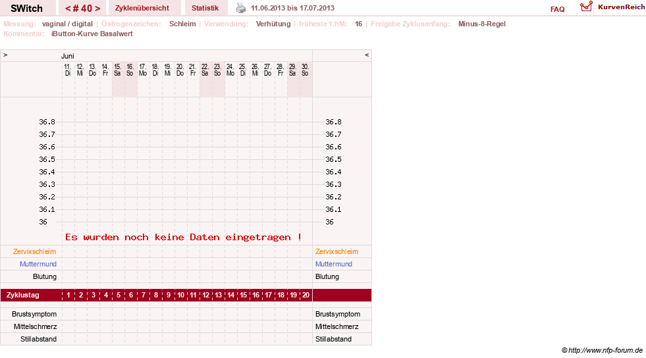646x358 pixels.
Task: Click the date column 16. So
Action: click(130, 70)
